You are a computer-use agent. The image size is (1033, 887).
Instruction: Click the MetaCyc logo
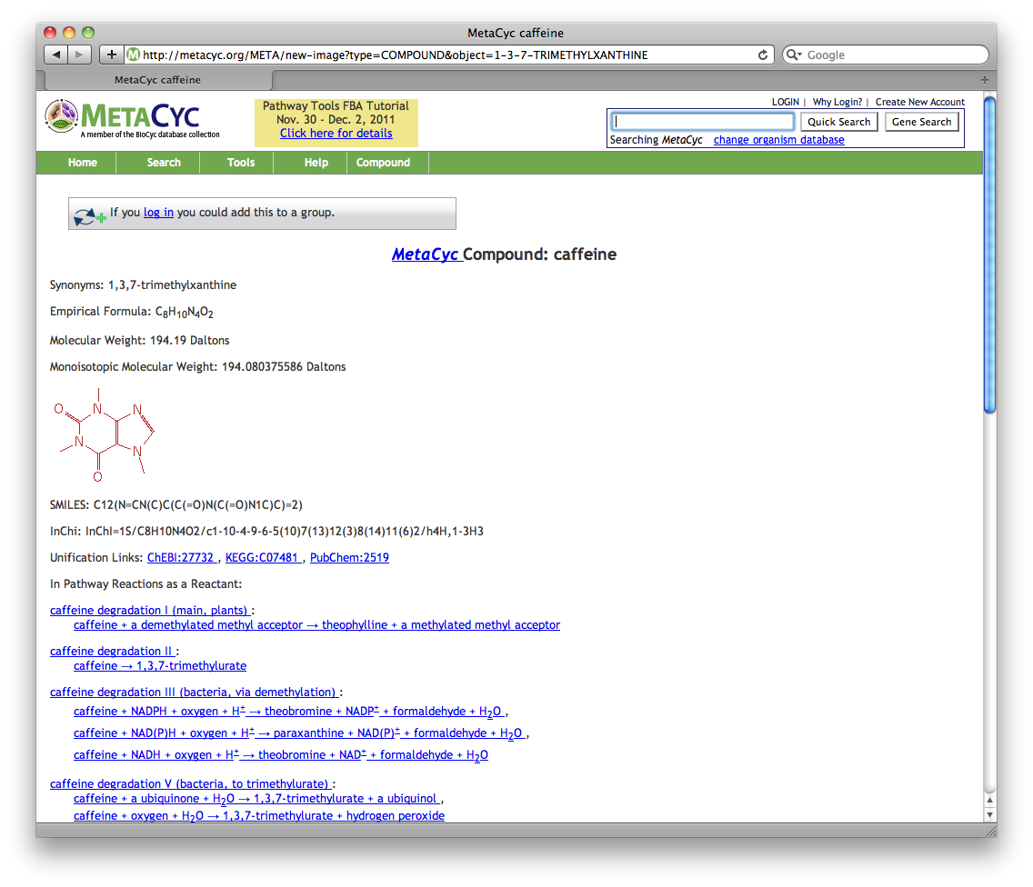click(x=133, y=118)
